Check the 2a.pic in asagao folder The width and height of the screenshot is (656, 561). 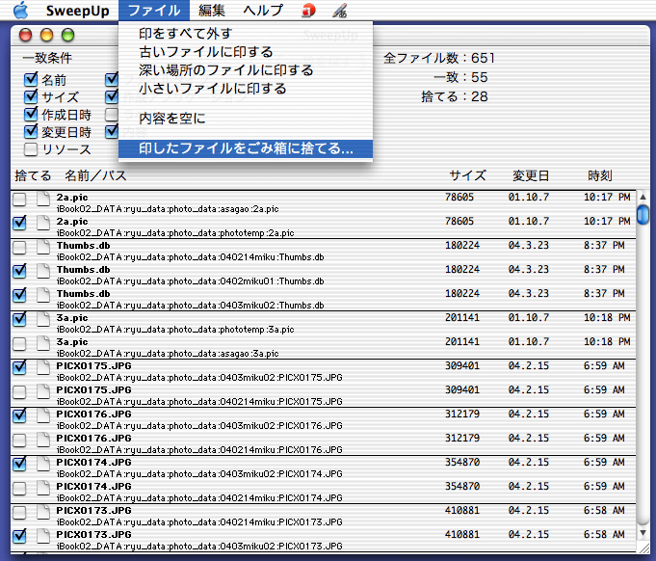(x=19, y=200)
